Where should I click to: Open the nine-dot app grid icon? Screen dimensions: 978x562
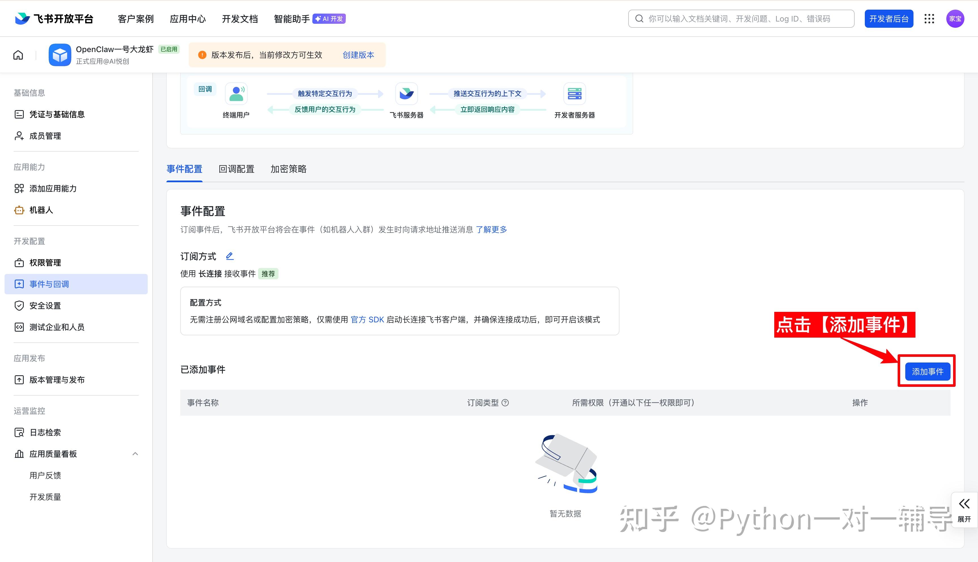click(929, 18)
